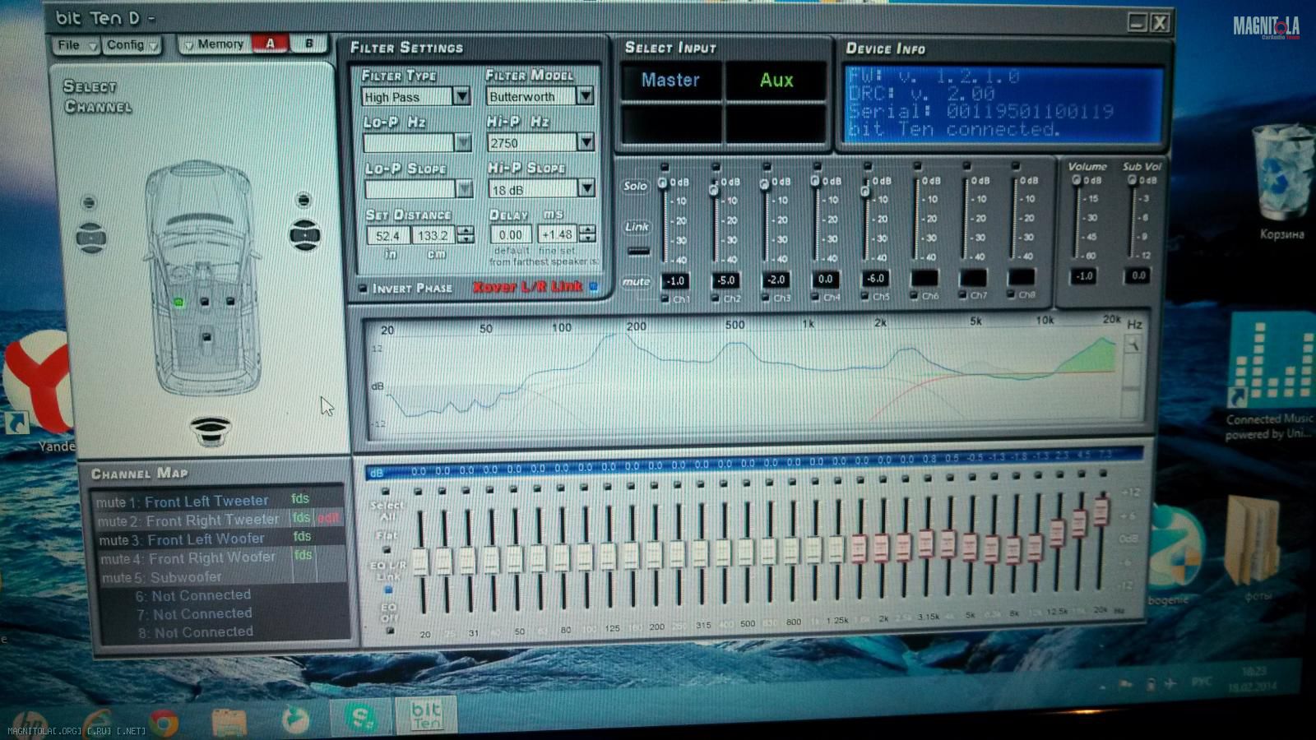Click the green listening-position seat in the car
Viewport: 1316px width, 740px height.
click(178, 303)
